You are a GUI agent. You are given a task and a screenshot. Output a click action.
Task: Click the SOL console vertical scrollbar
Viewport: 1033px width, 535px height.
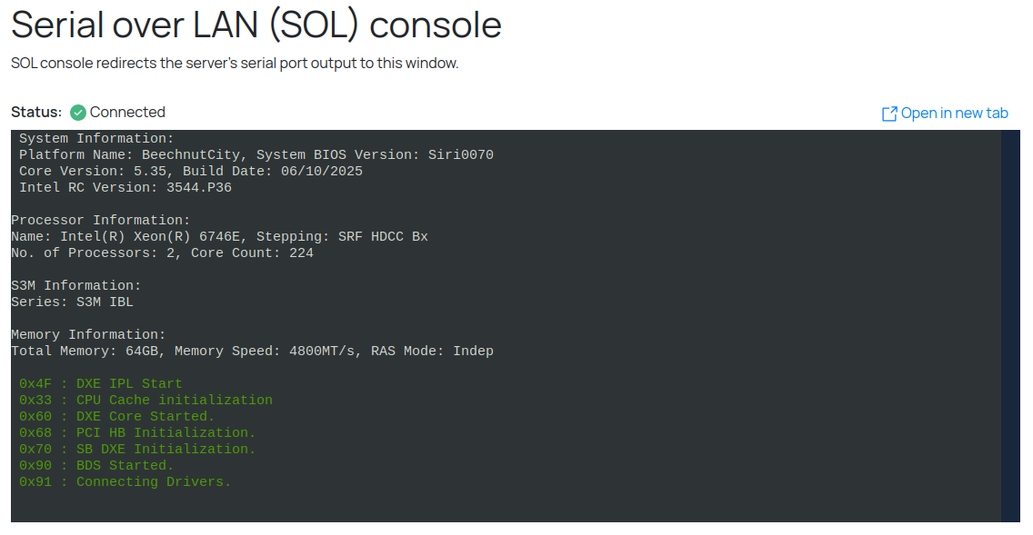[1009, 325]
